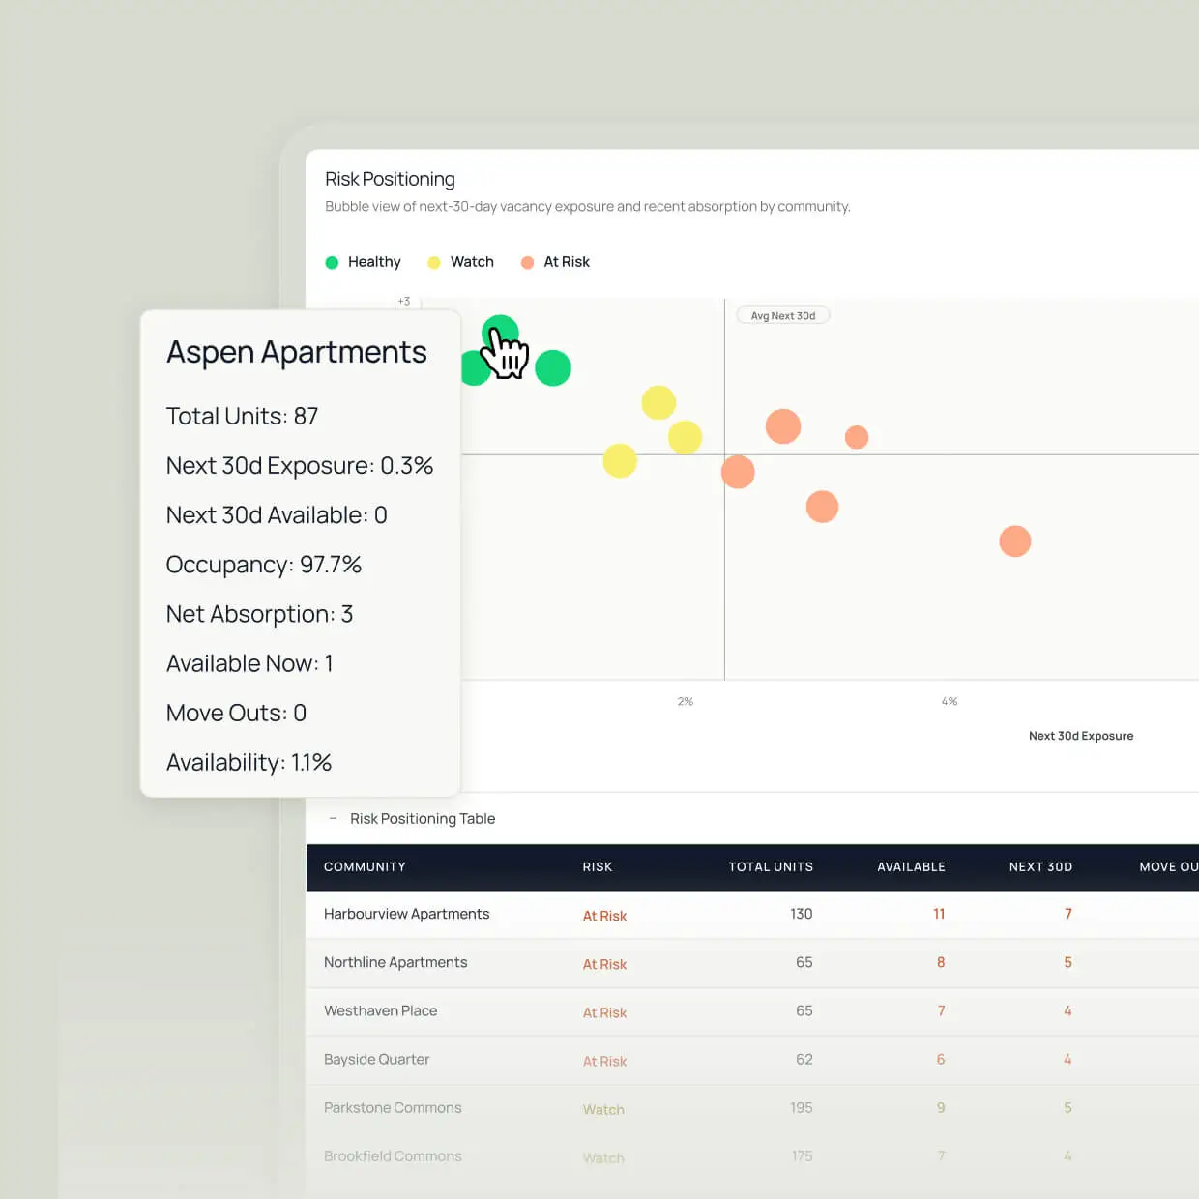The width and height of the screenshot is (1199, 1199).
Task: Click the +3 y-axis label
Action: (404, 302)
